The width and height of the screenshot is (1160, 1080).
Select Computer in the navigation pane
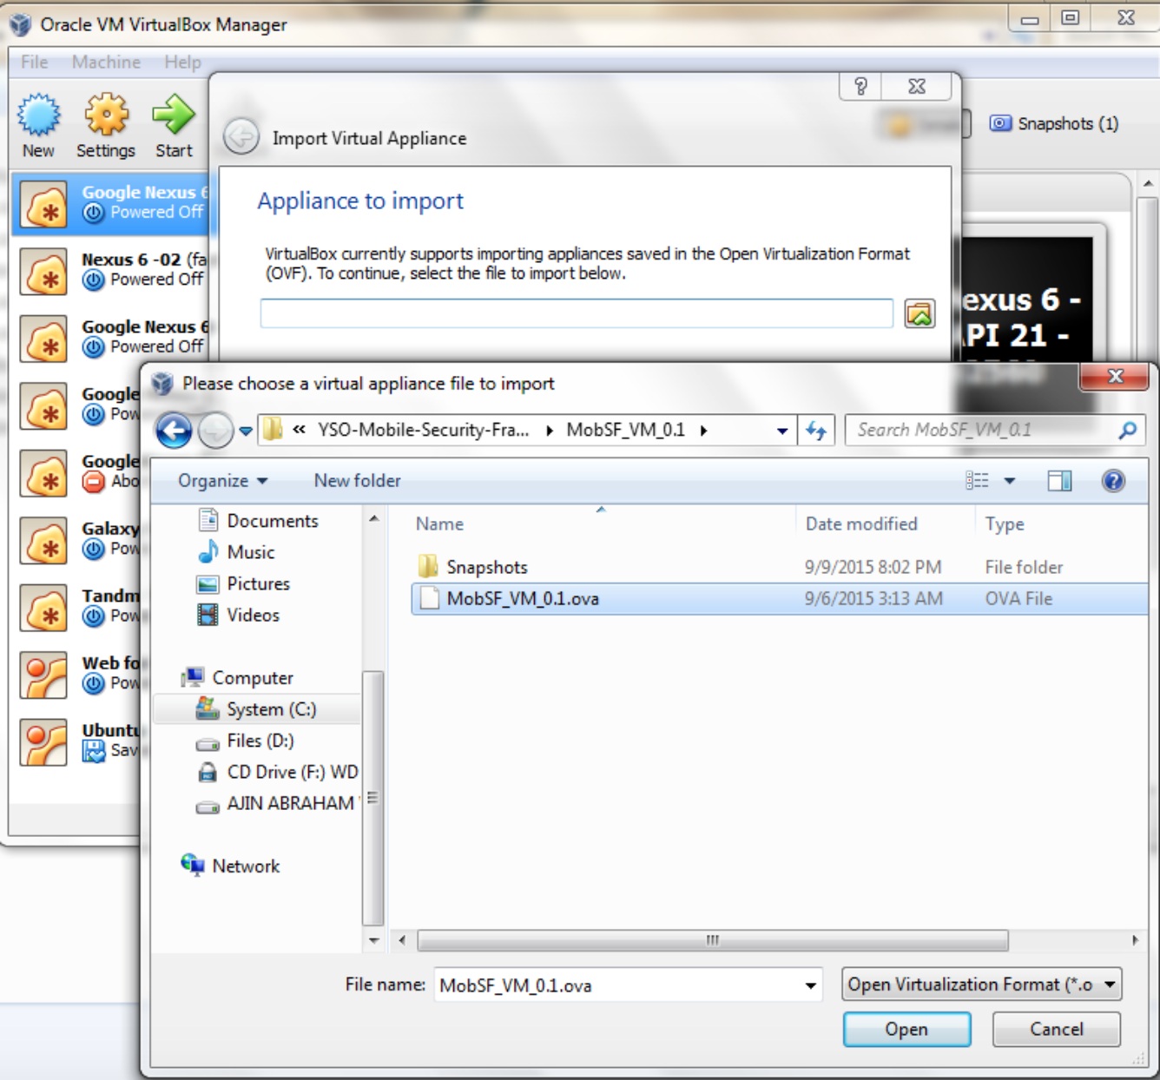pos(237,678)
